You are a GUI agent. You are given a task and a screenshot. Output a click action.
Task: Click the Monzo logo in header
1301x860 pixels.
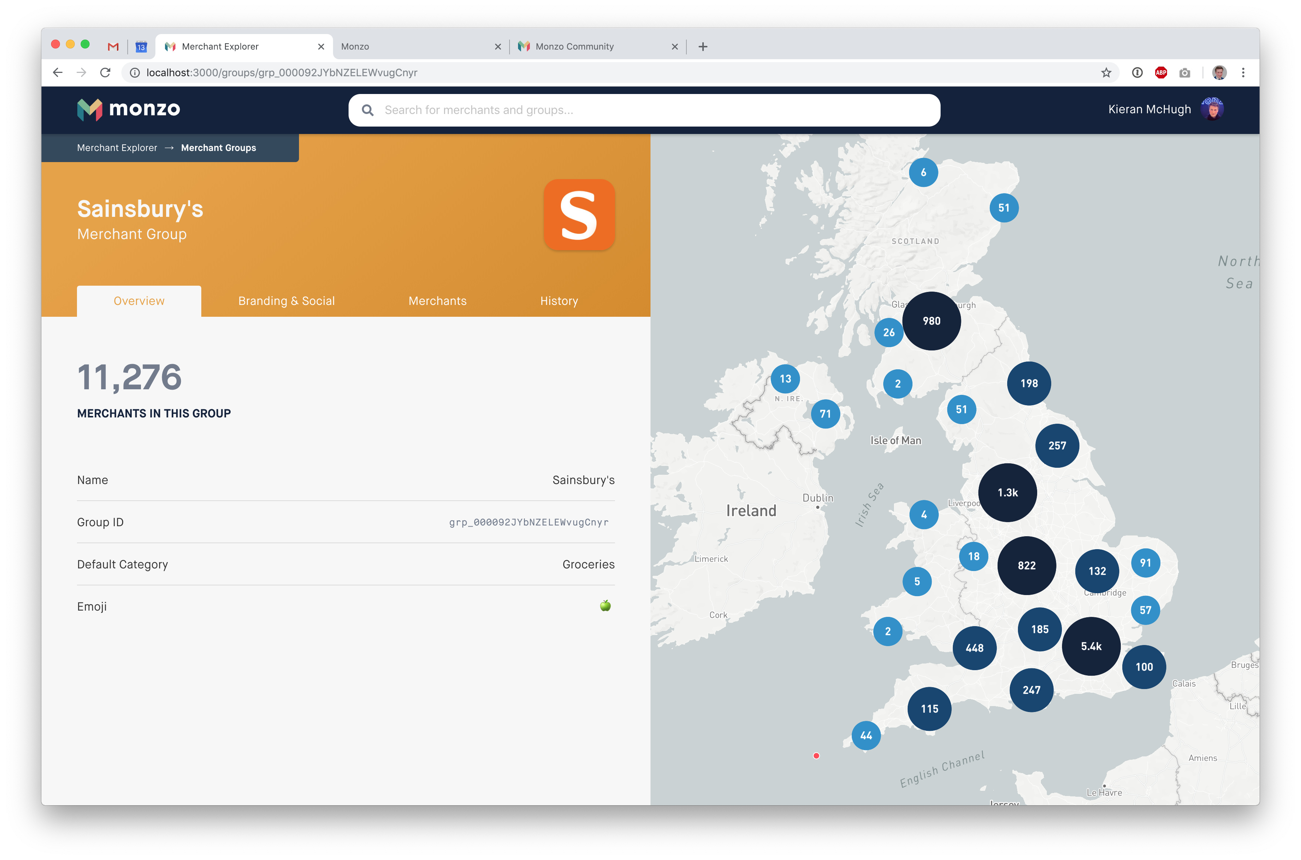128,109
